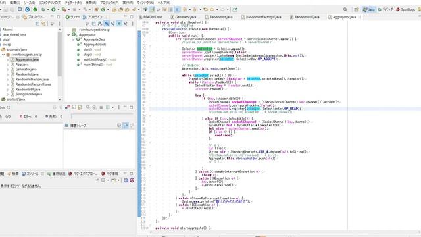The image size is (421, 237).
Task: Toggle Link with Editor in Package Explorer
Action: click(x=43, y=24)
